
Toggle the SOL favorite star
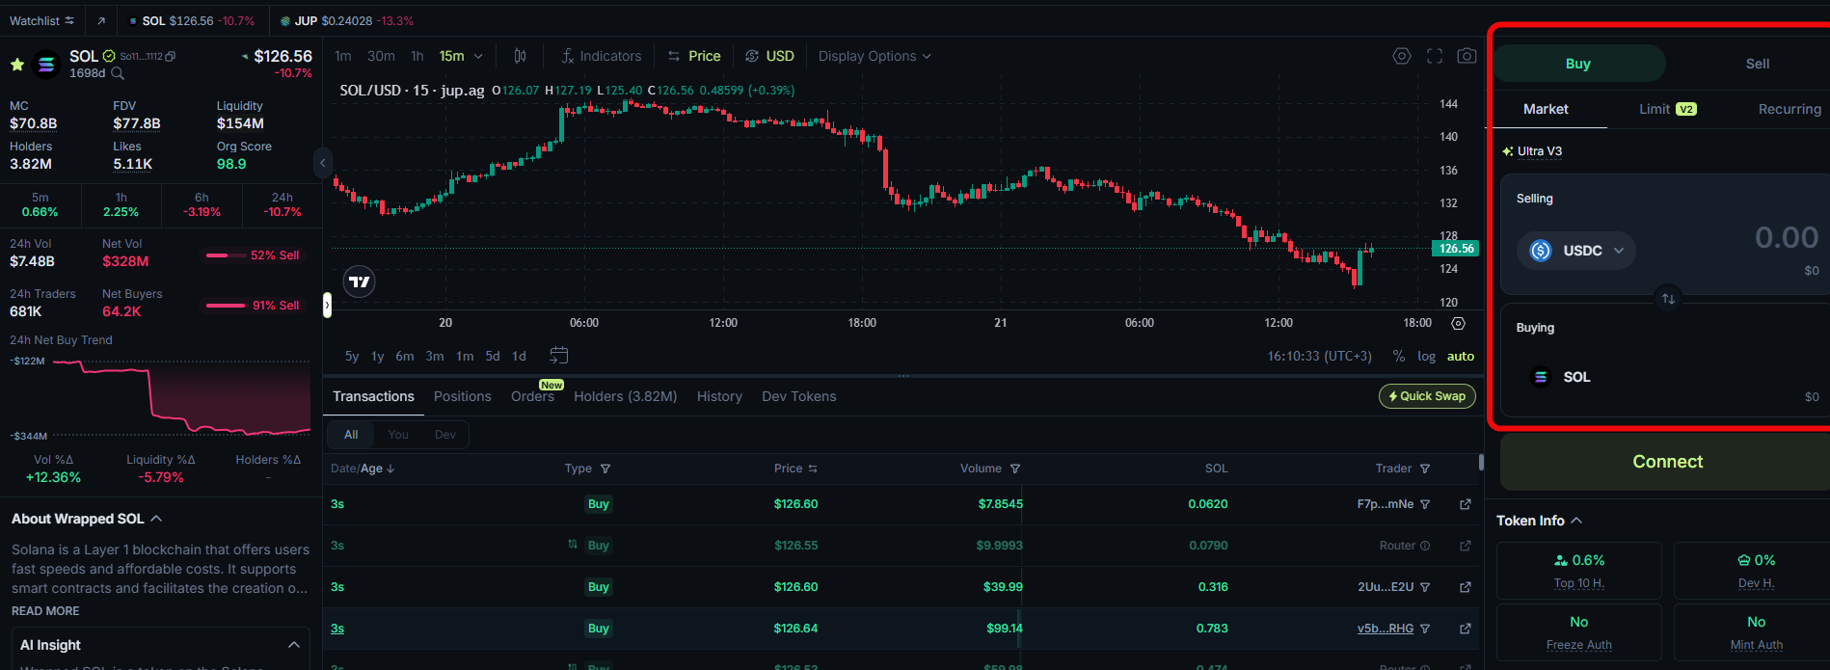tap(17, 65)
